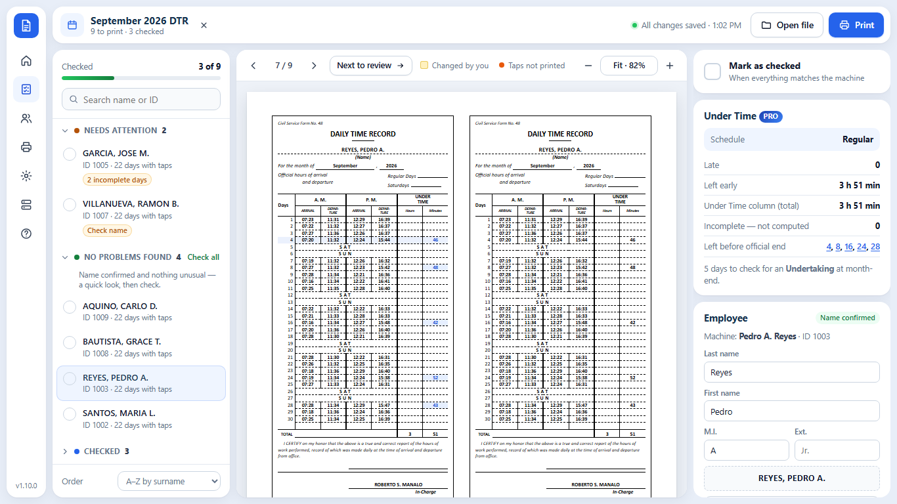Open day 4 link in Left before official end

point(829,247)
